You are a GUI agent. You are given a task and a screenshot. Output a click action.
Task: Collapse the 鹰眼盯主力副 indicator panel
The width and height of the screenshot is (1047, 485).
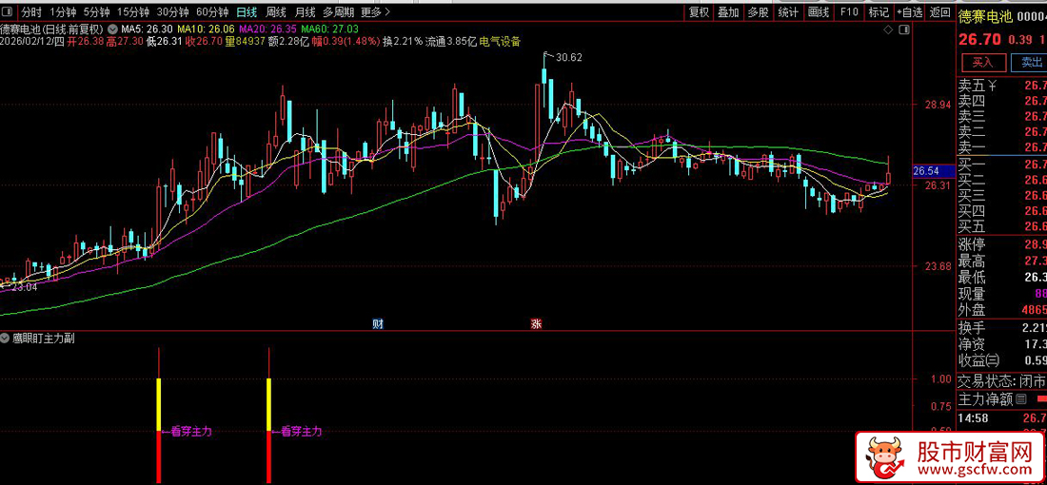6,339
